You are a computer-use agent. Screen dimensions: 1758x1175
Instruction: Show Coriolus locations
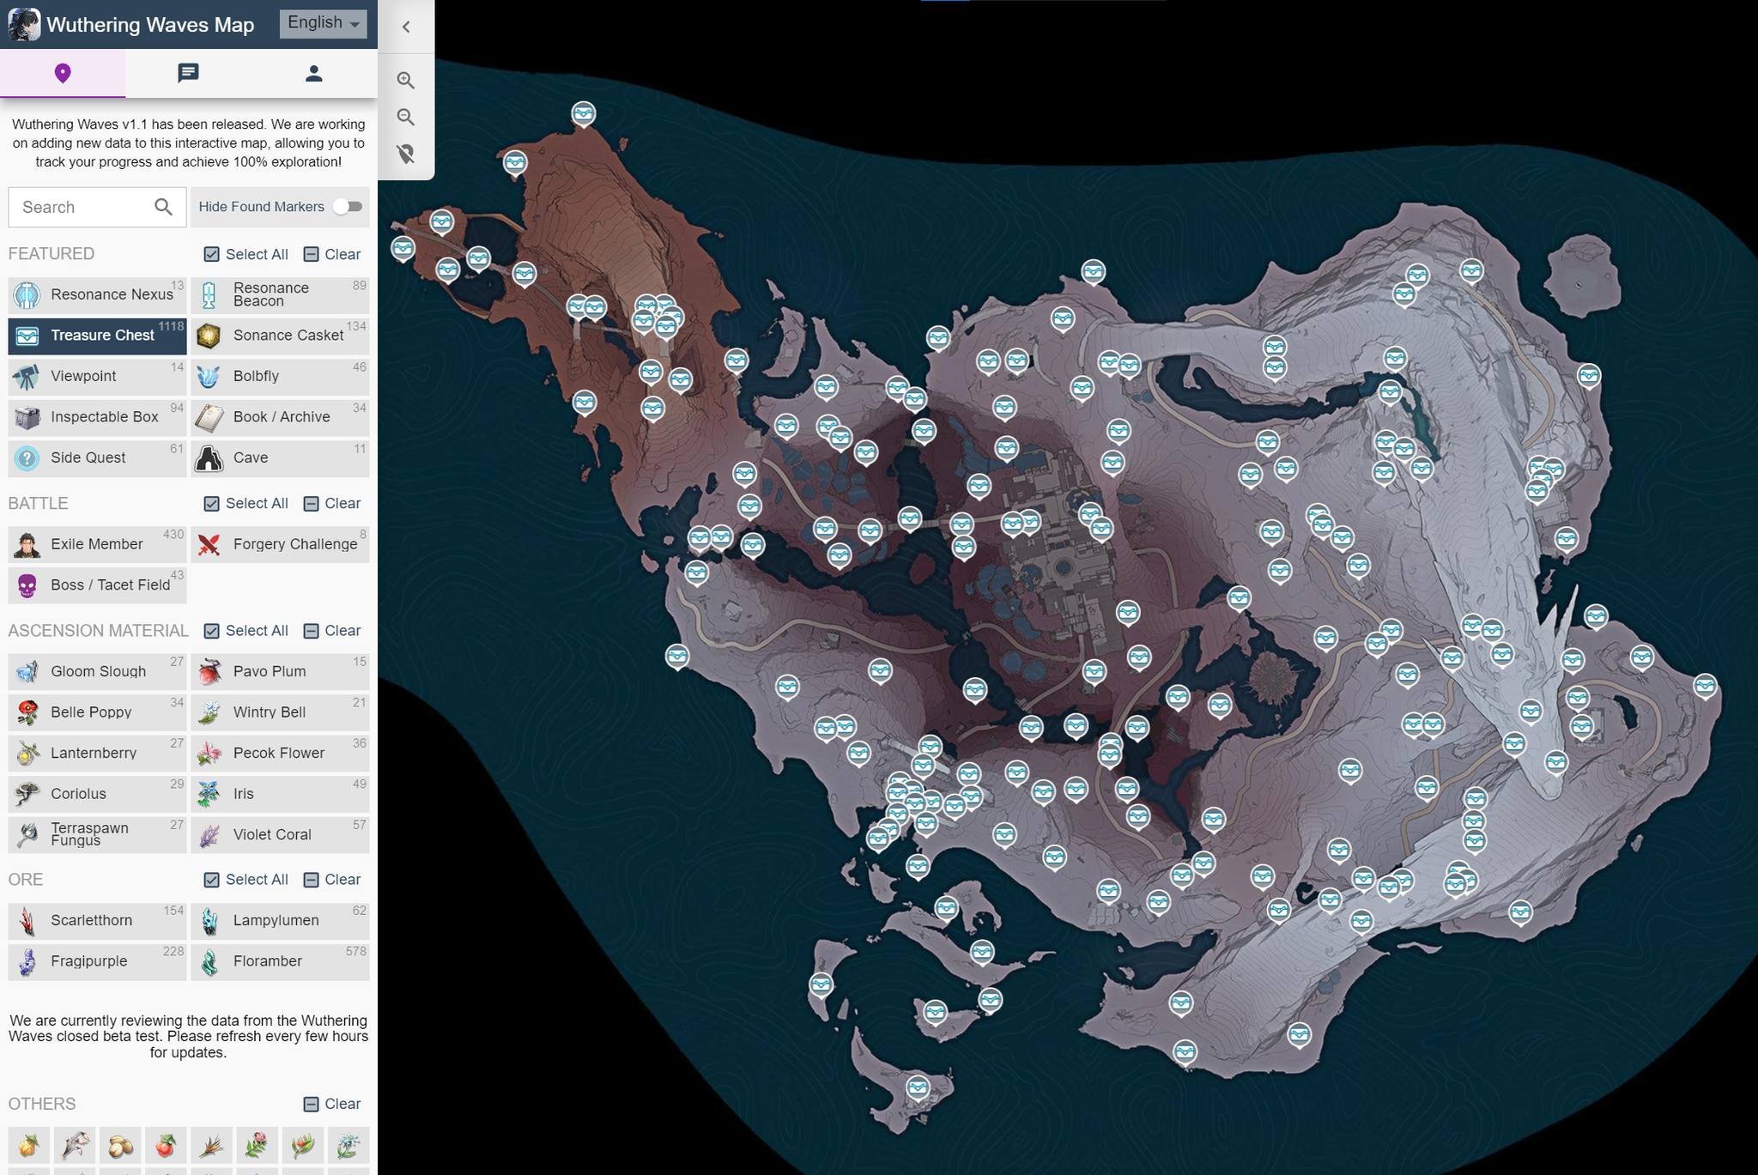[x=97, y=794]
